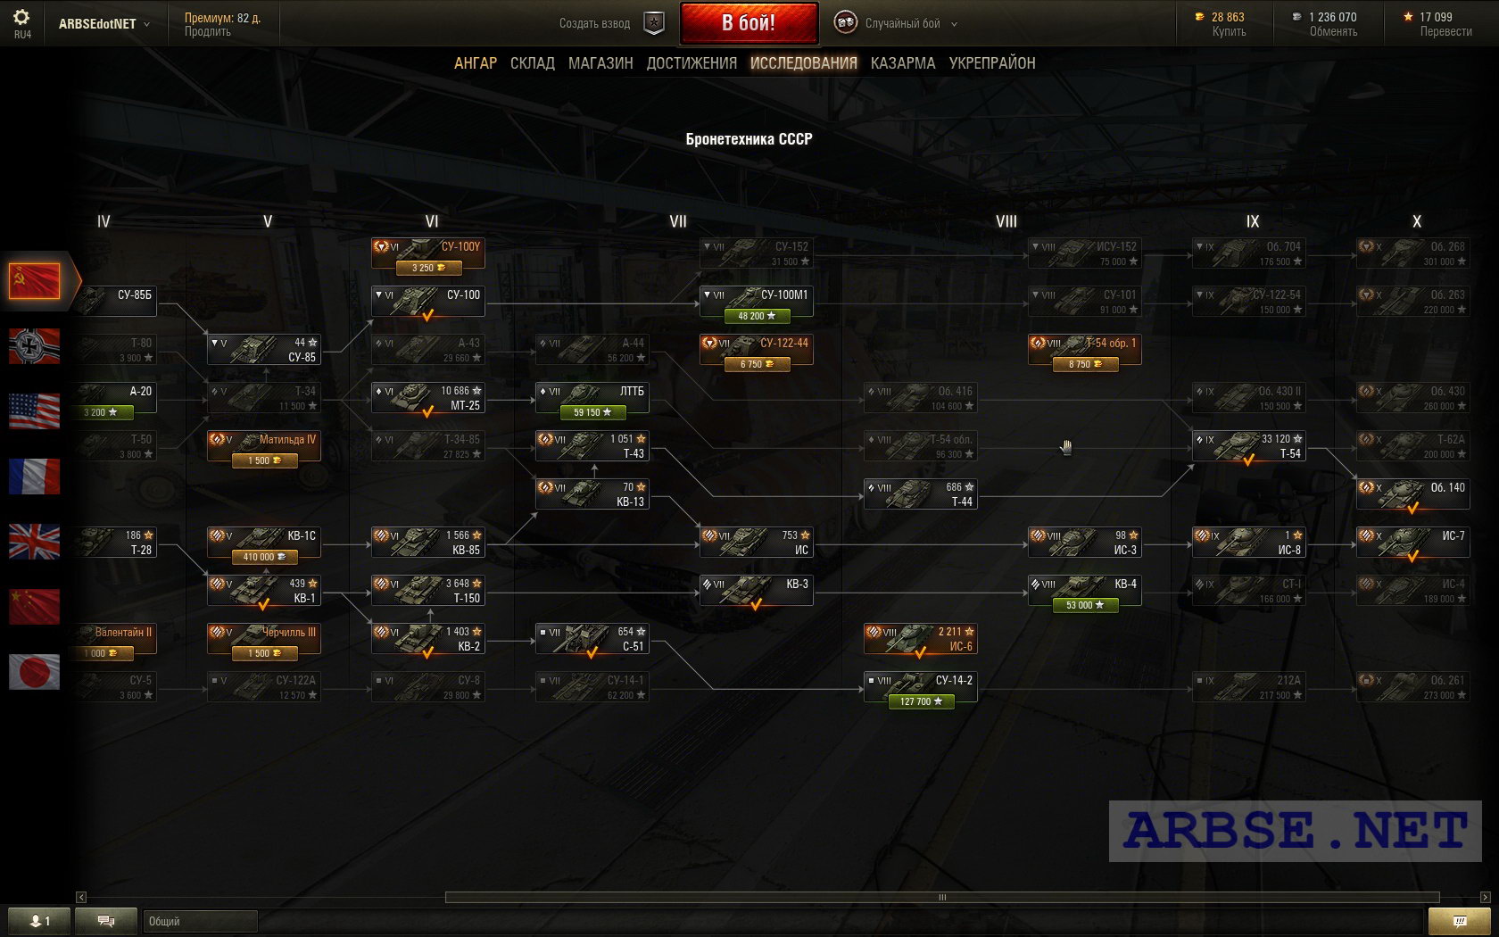Select the UK nation flag

(x=35, y=542)
